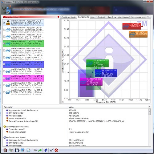
Task: Click the grey back arrow icon
Action: pos(35,150)
